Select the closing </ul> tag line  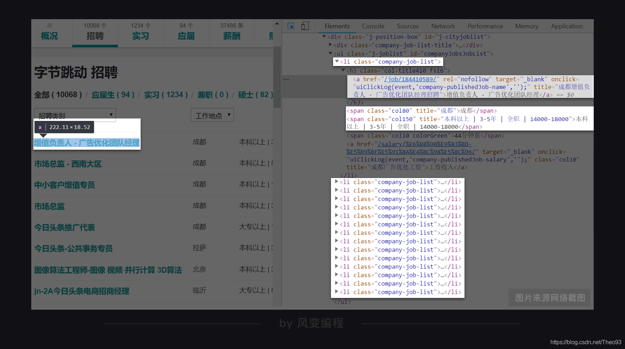pos(342,302)
